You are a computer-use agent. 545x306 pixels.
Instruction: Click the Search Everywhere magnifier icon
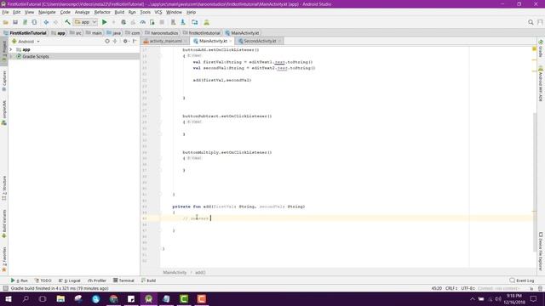[531, 22]
